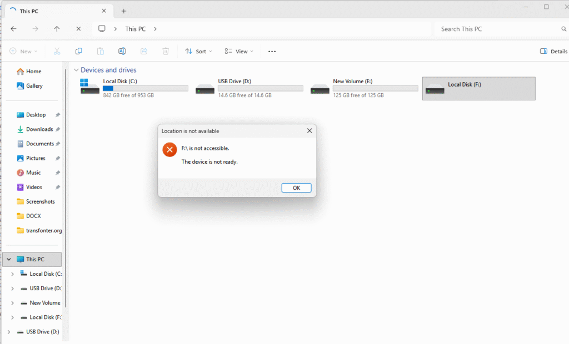
Task: Open a new tab with plus button
Action: [124, 11]
